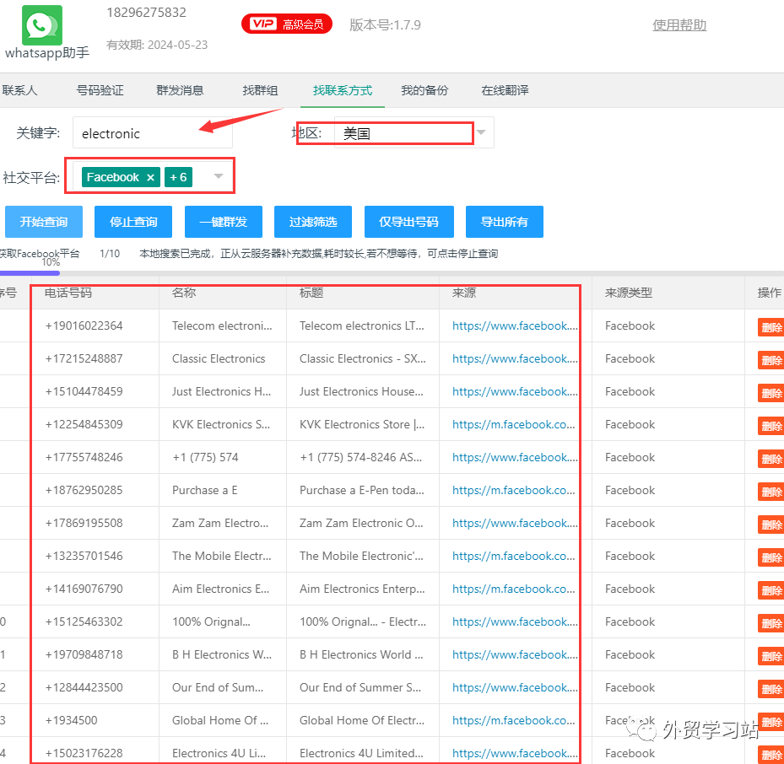Open source link for The Mobile Electronic row

(x=513, y=557)
